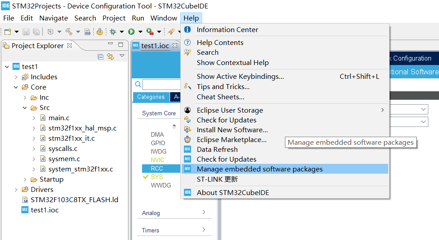This screenshot has width=439, height=240.
Task: Choose Manage embedded software packages
Action: pos(285,169)
